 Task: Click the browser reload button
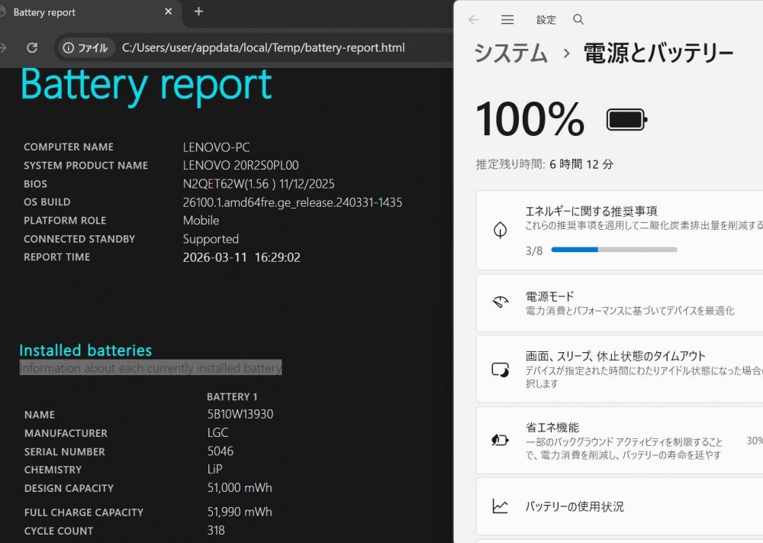click(32, 47)
